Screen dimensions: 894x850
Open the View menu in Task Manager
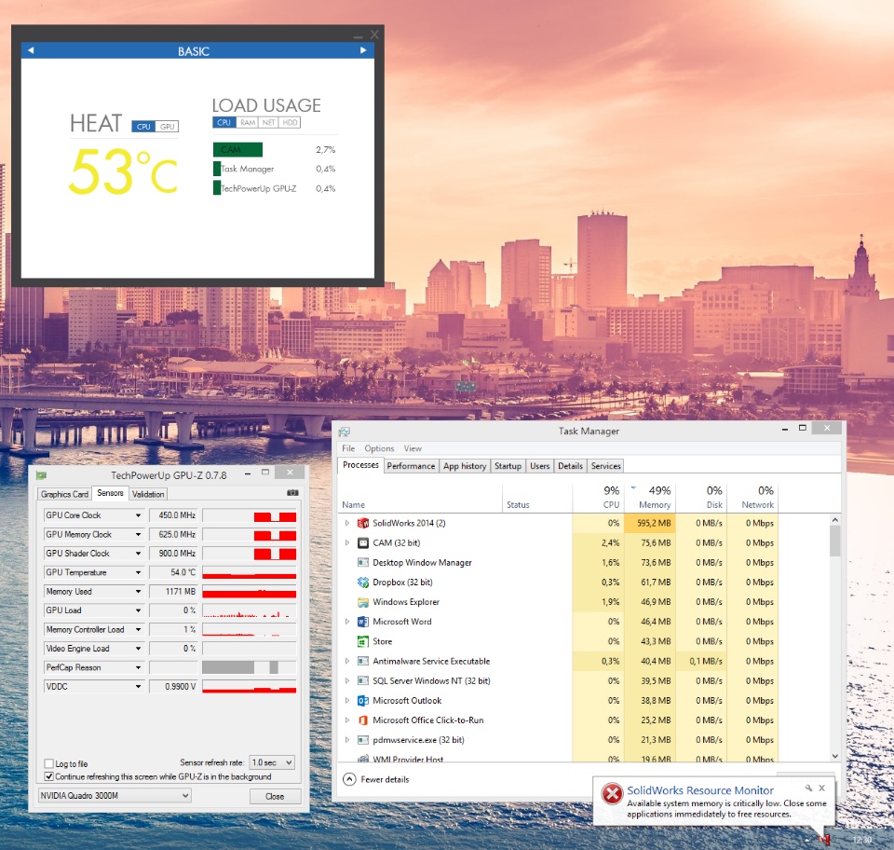(413, 448)
